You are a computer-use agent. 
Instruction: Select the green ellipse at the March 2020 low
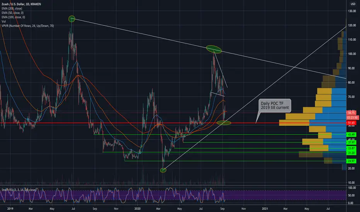tap(163, 170)
